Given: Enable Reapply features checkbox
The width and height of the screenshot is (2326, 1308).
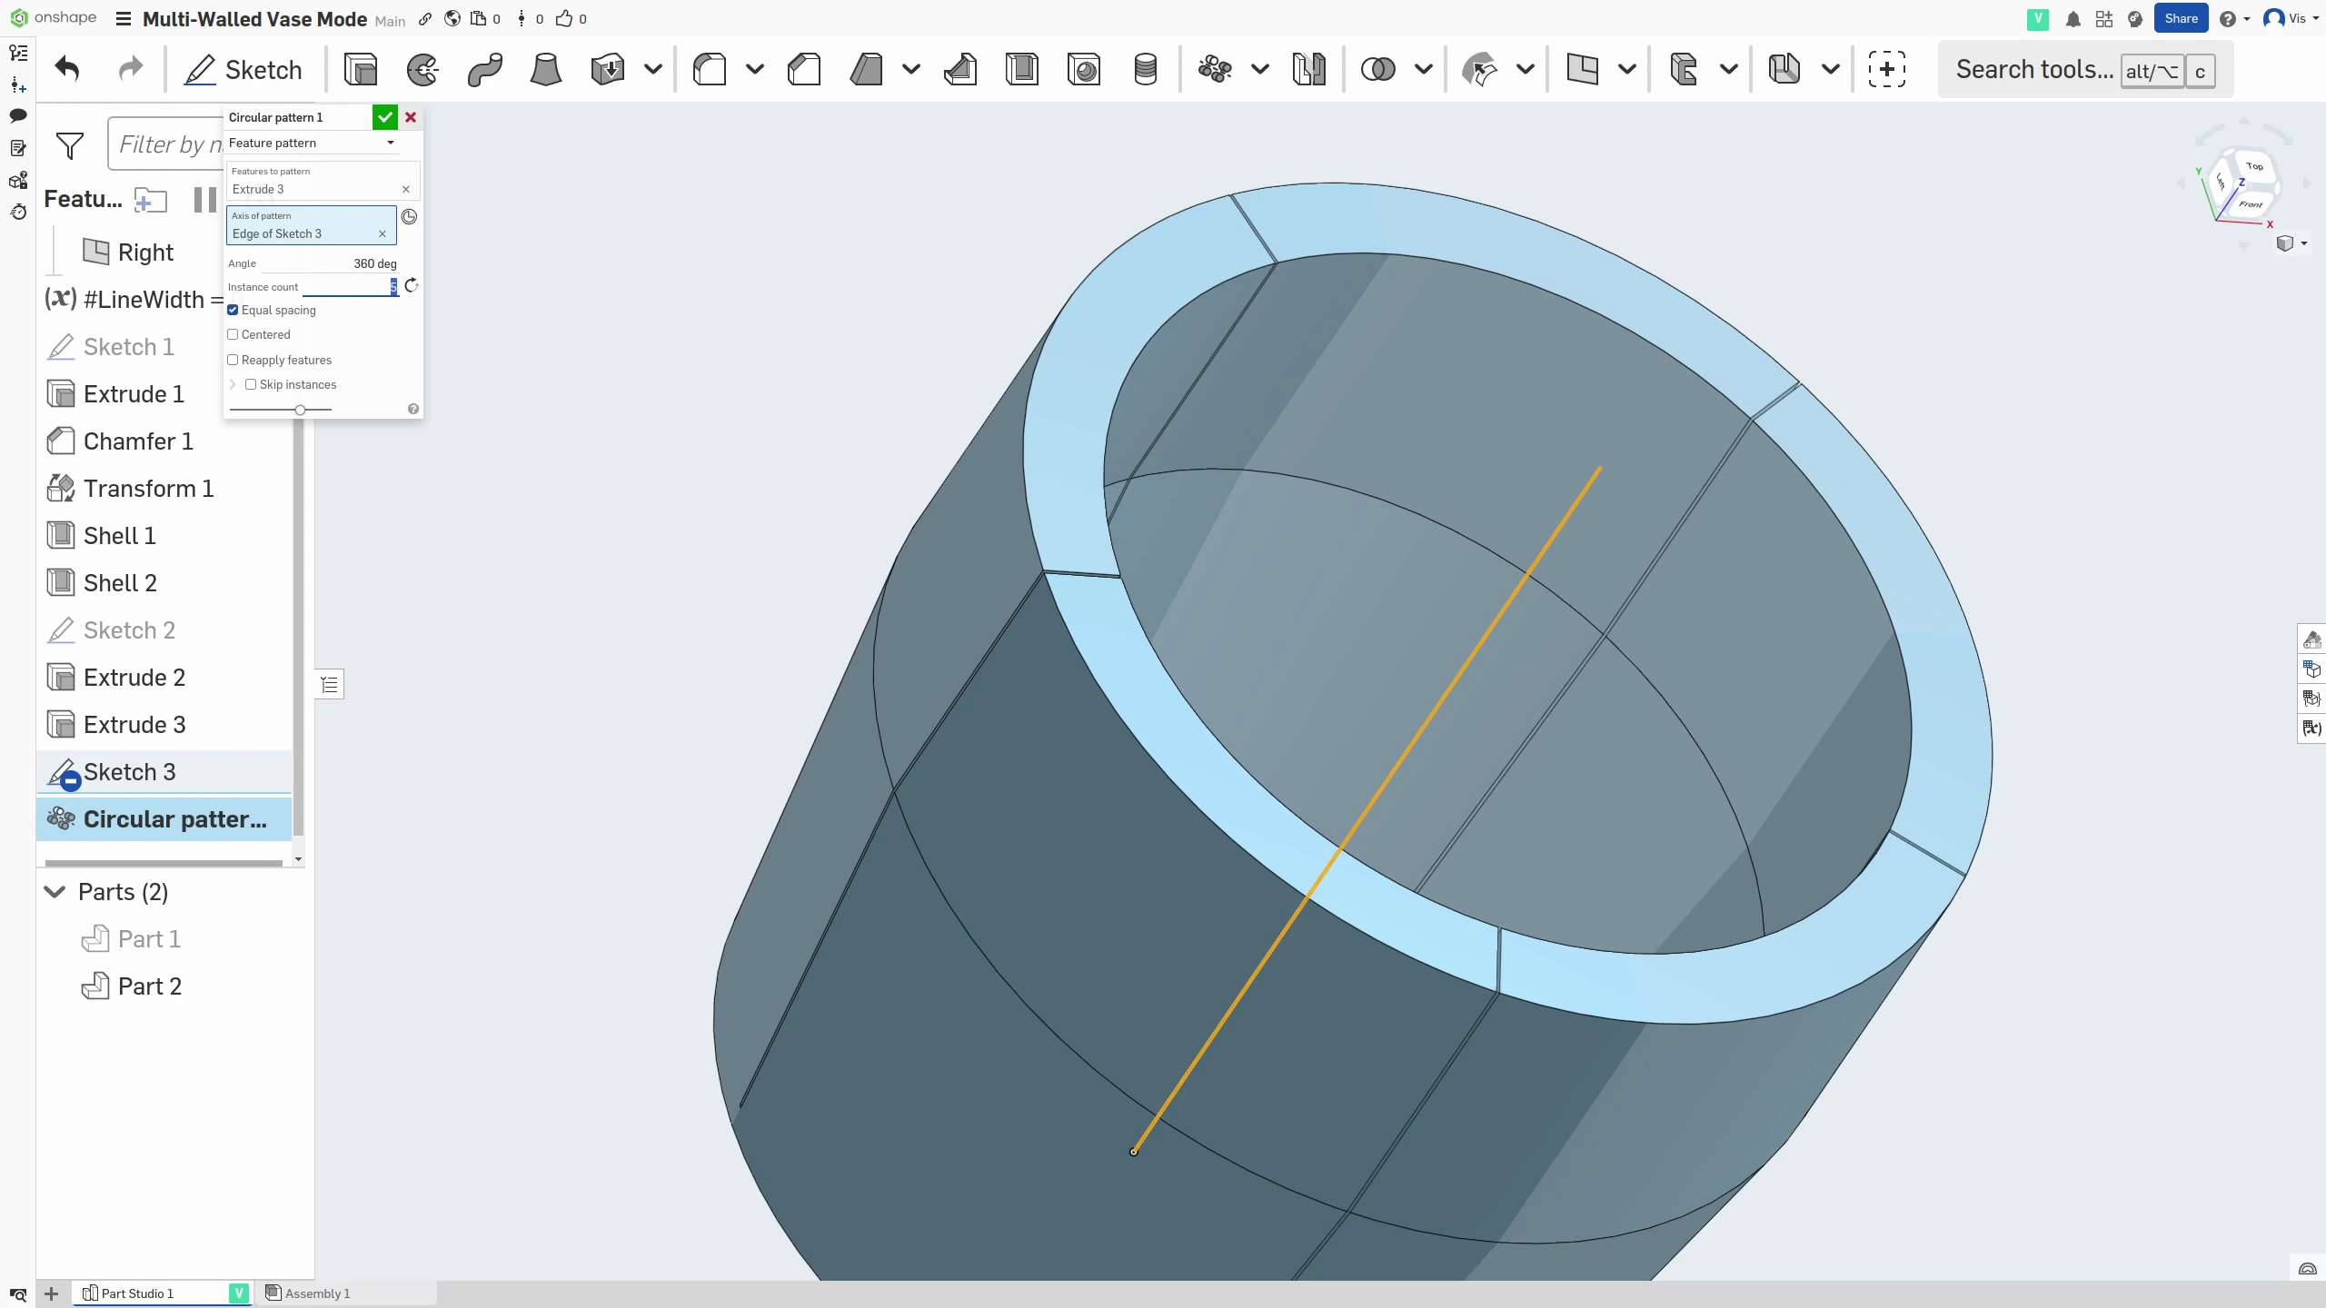Looking at the screenshot, I should 234,360.
